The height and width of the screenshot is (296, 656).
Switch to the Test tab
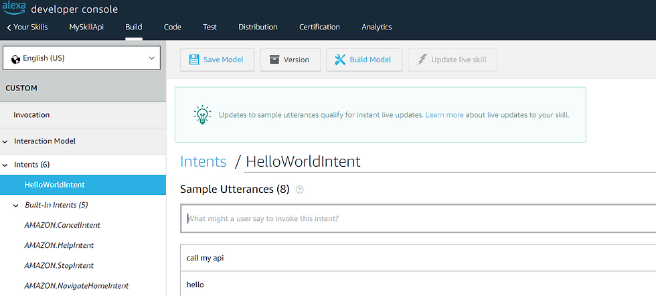tap(210, 27)
